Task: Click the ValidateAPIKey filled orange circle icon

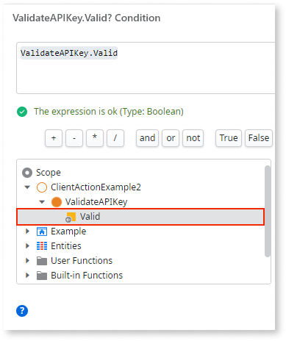Action: (57, 202)
